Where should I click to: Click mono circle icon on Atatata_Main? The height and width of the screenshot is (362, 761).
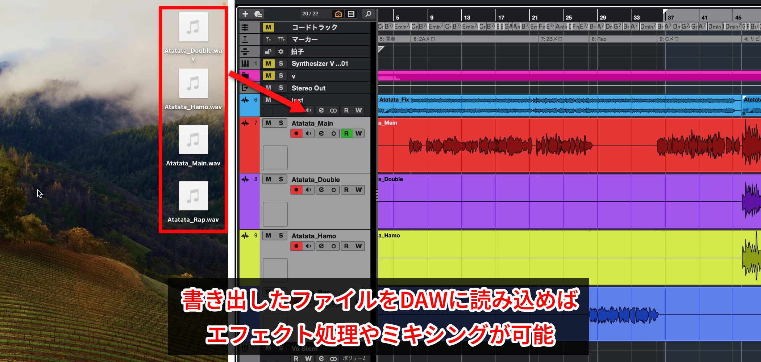click(333, 134)
